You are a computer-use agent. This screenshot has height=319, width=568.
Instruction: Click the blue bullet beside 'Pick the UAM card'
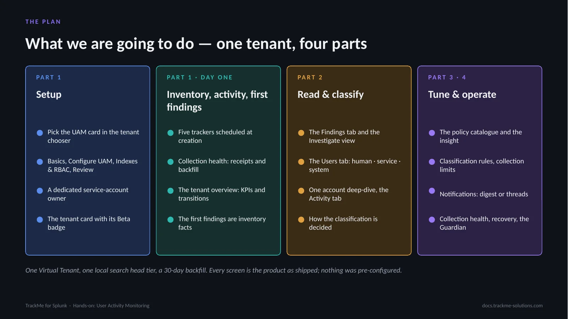pyautogui.click(x=40, y=133)
